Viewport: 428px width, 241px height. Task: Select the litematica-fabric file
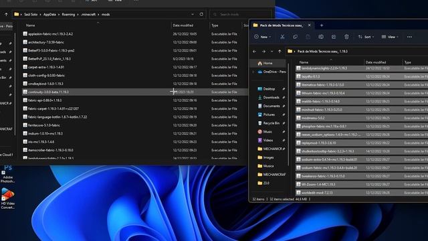pyautogui.click(x=361, y=85)
